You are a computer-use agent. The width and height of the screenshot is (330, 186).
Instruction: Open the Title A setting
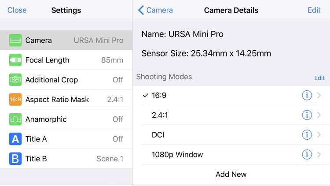click(66, 139)
